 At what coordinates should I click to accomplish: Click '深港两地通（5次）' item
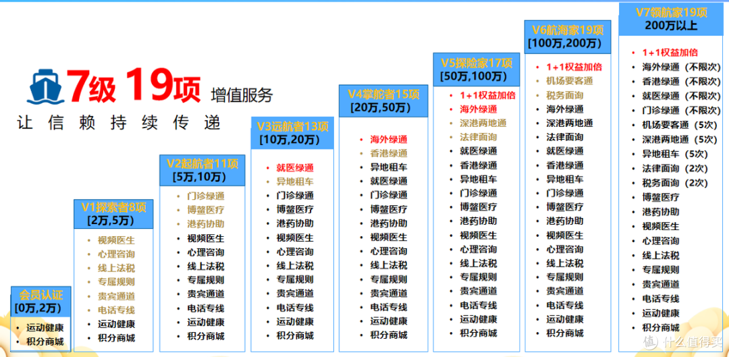click(680, 140)
